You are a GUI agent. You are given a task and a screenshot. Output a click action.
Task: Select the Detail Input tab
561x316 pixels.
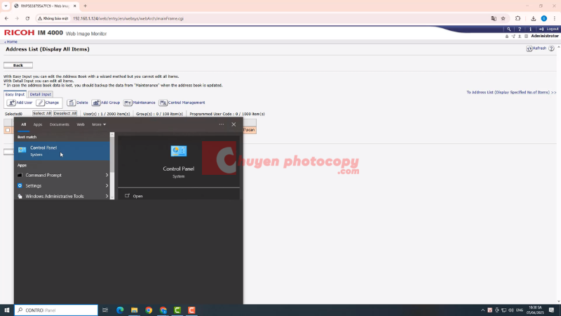41,94
